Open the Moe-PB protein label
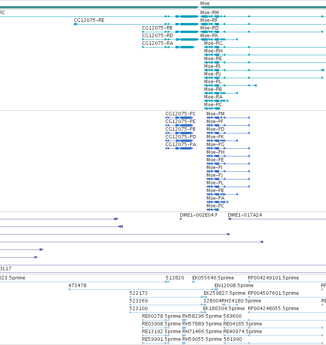Image resolution: width=326 pixels, height=345 pixels. click(215, 191)
